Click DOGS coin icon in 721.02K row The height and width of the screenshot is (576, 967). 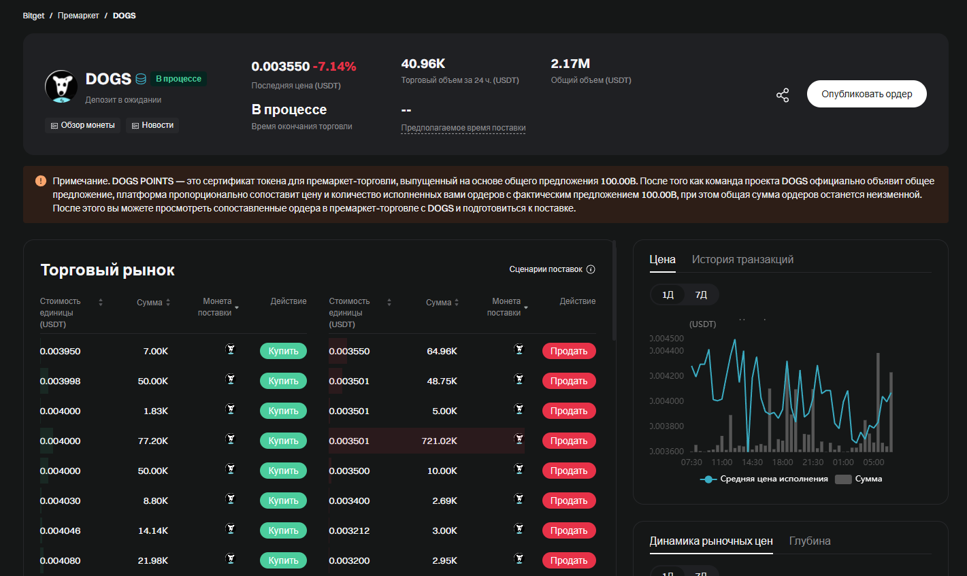tap(519, 439)
